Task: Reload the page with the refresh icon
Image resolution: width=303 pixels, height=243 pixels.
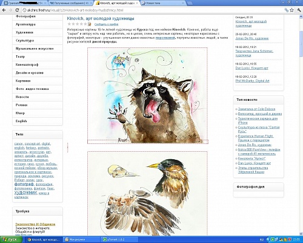Action: tap(17, 10)
